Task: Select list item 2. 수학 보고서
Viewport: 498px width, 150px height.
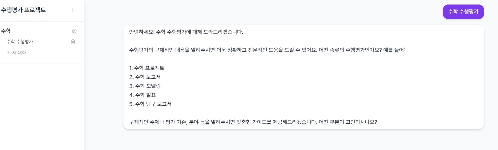Action: point(145,77)
